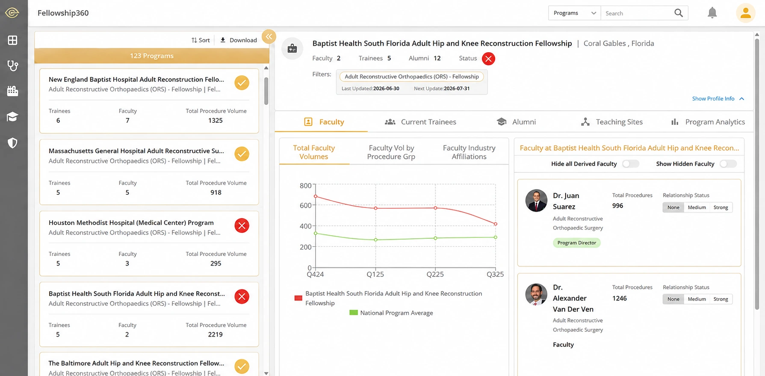Toggle Show Hidden Faculty switch
Image resolution: width=765 pixels, height=376 pixels.
tap(728, 164)
